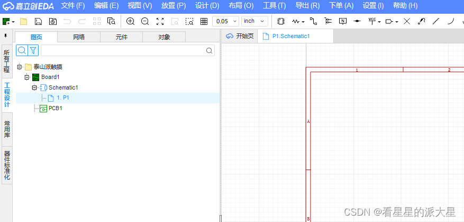Image resolution: width=464 pixels, height=222 pixels.
Task: Open the 编辑 (E) menu
Action: (x=106, y=6)
